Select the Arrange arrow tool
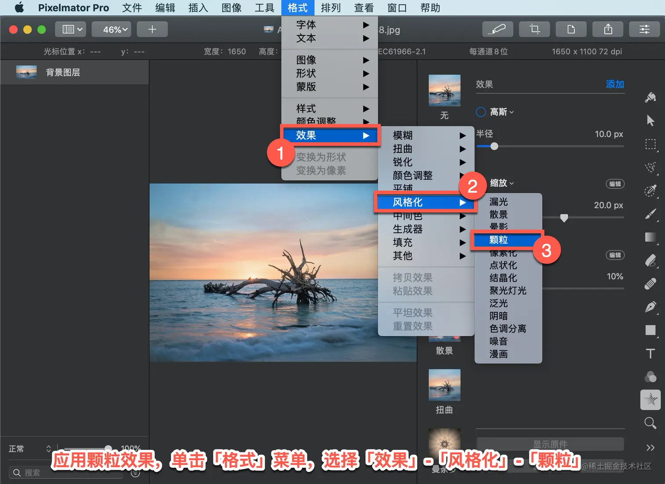The image size is (665, 484). point(650,120)
